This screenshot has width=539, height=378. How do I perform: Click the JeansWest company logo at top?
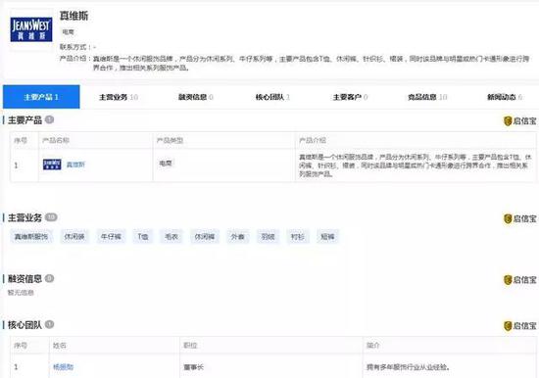31,29
